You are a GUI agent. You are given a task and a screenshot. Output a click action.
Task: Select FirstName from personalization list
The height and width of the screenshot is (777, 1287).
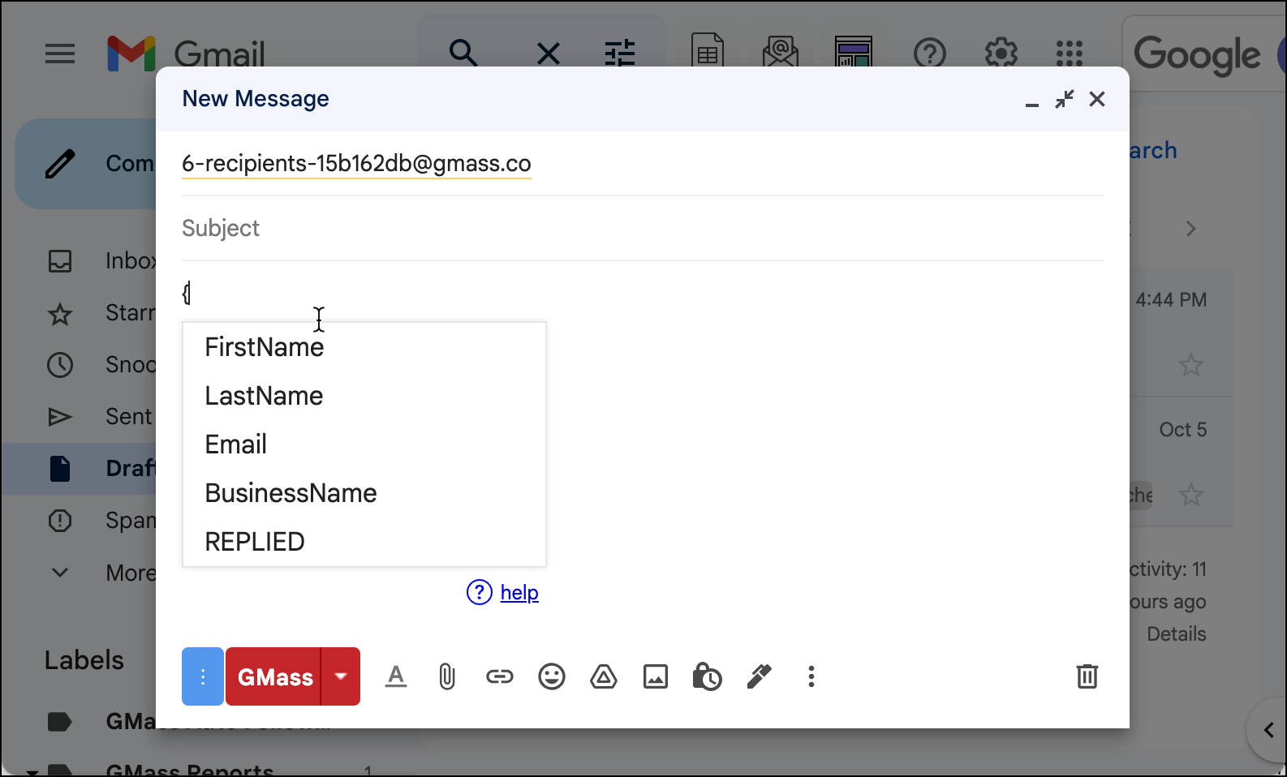pyautogui.click(x=364, y=347)
